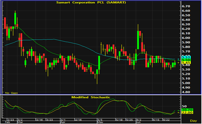Click the 50 level on stochastic axis

tap(184, 106)
